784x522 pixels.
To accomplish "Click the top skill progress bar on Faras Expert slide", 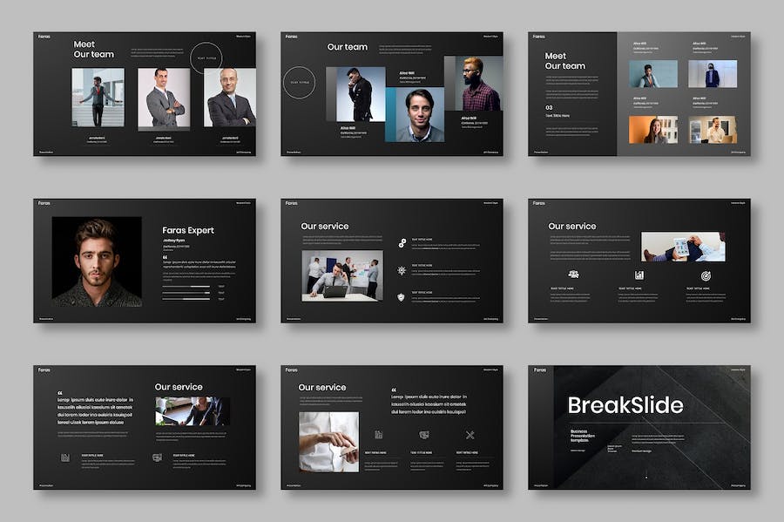I will click(186, 286).
